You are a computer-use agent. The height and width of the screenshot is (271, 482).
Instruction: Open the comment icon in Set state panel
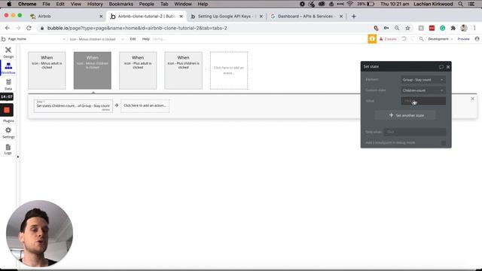441,67
